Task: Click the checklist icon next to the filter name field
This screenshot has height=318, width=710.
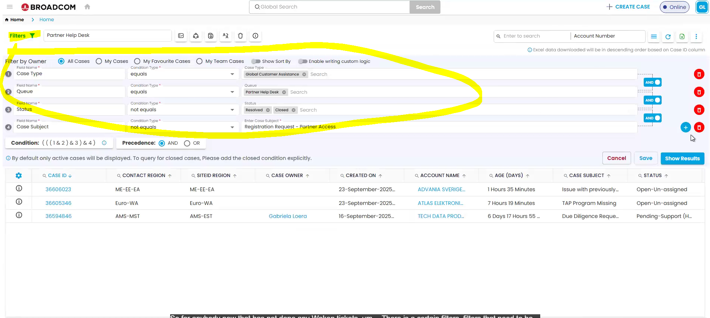Action: click(x=181, y=36)
